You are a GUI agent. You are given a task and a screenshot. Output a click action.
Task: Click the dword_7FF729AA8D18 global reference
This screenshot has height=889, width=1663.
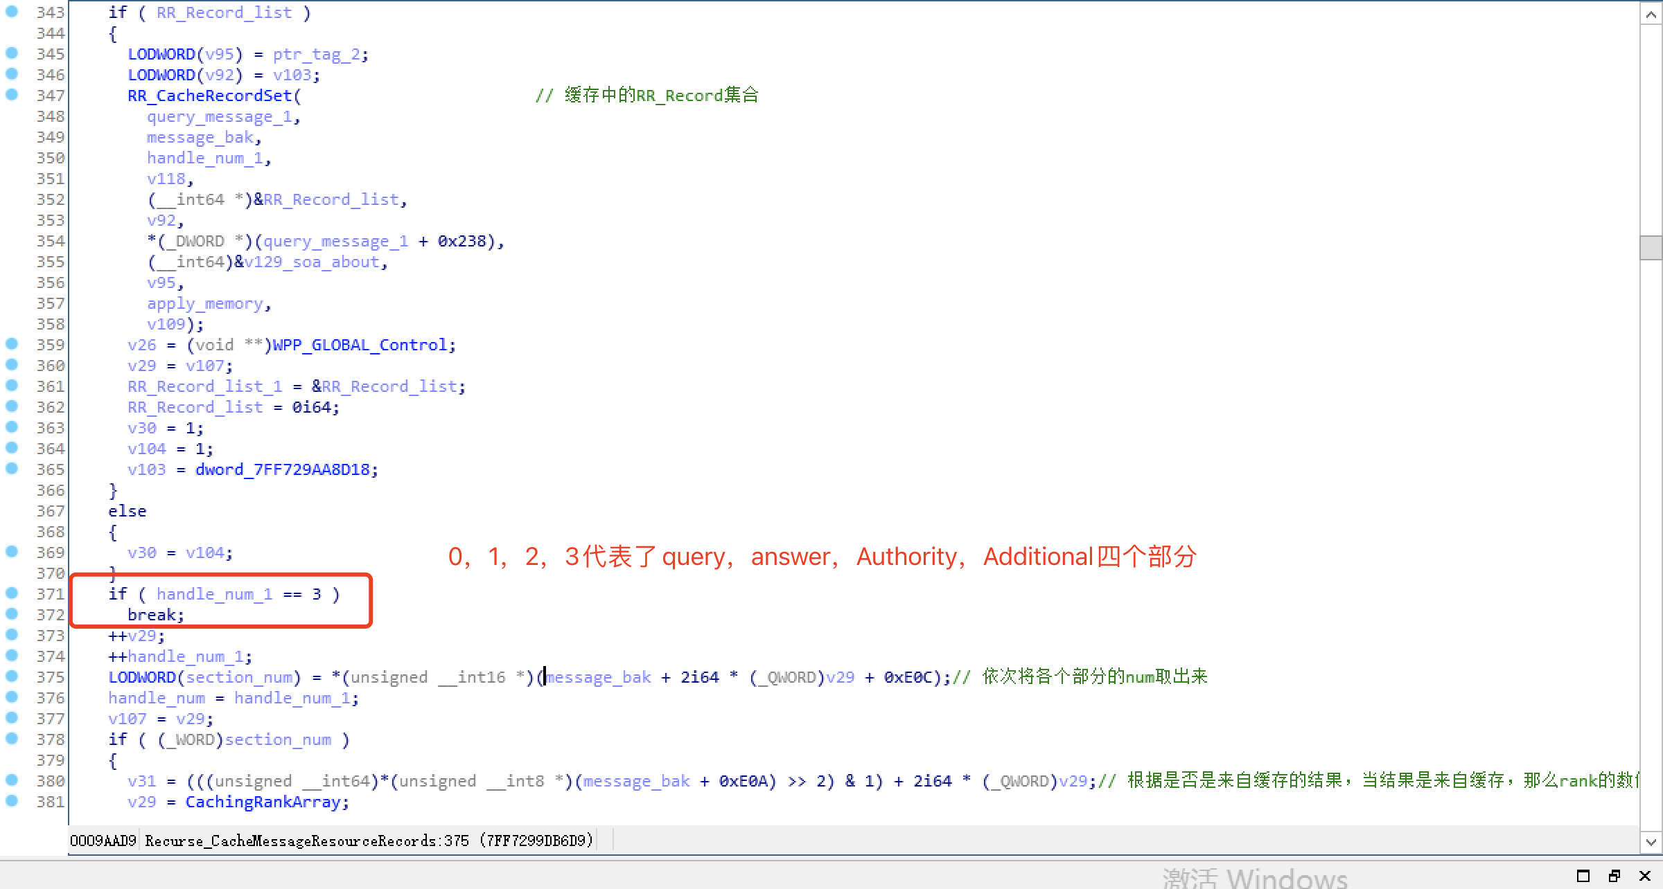pyautogui.click(x=283, y=469)
